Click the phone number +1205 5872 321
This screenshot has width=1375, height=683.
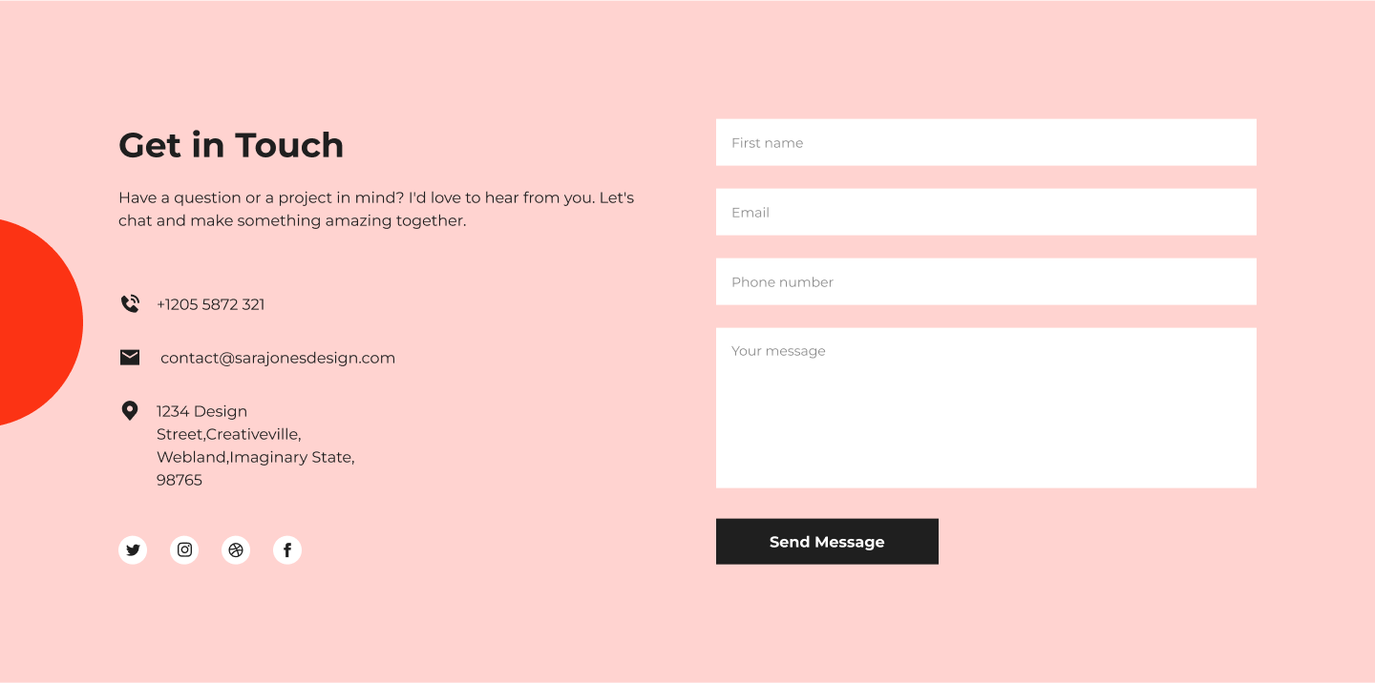click(211, 305)
